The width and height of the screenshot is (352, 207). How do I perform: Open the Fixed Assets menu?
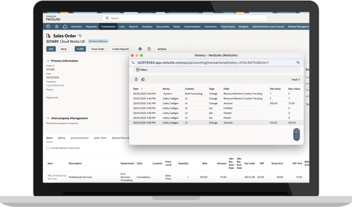[228, 27]
